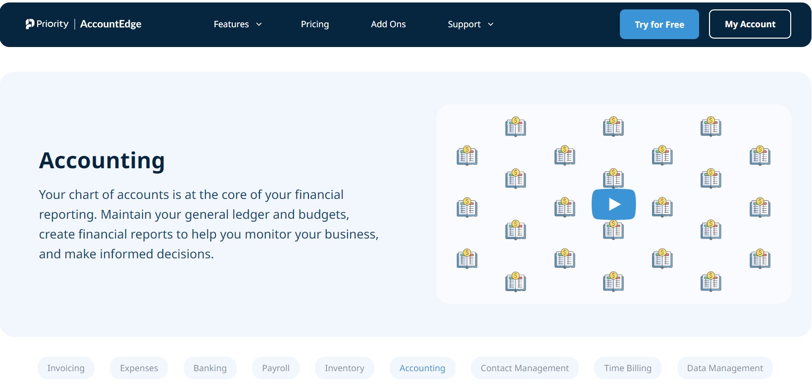The height and width of the screenshot is (387, 812).
Task: Click the Priority AccountEdge logo
Action: click(84, 24)
